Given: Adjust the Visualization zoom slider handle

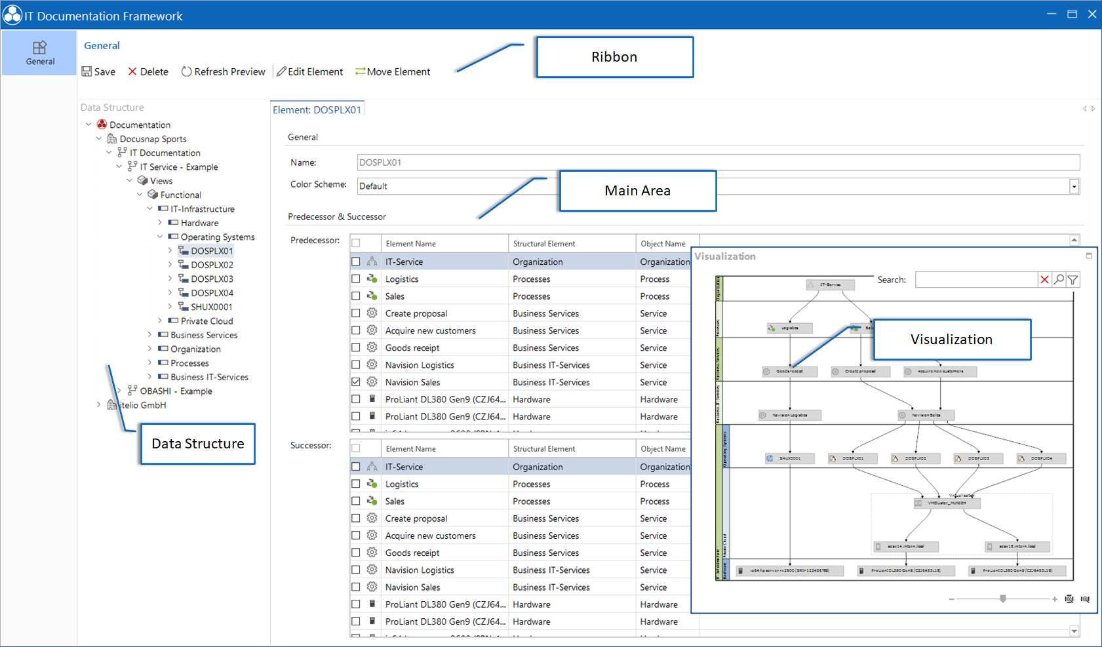Looking at the screenshot, I should [1003, 598].
